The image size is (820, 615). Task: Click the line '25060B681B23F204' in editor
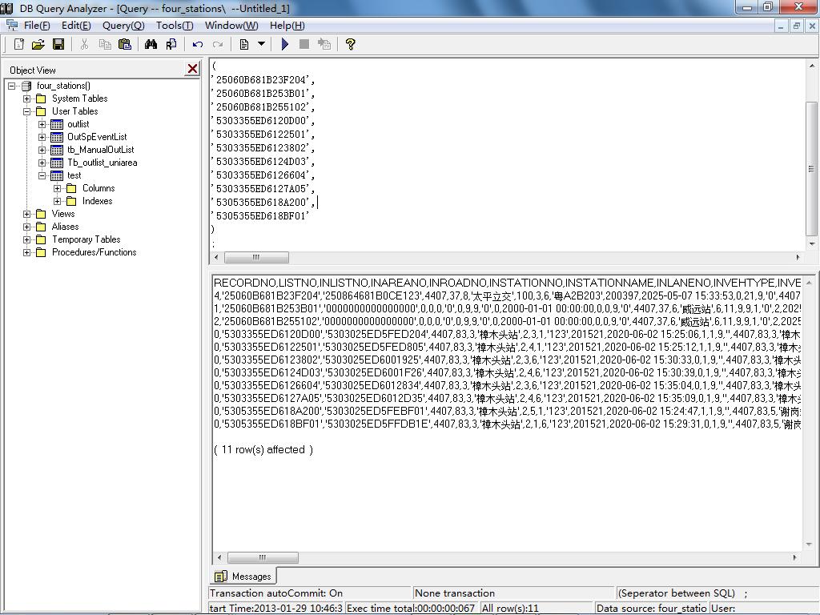263,79
